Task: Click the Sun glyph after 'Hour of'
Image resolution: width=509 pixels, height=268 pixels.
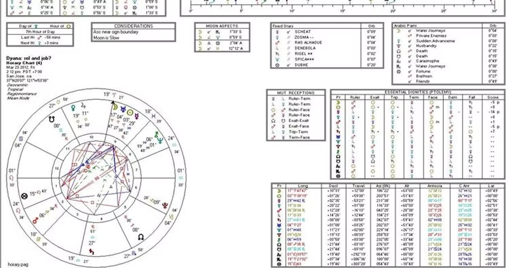Action: tap(69, 26)
